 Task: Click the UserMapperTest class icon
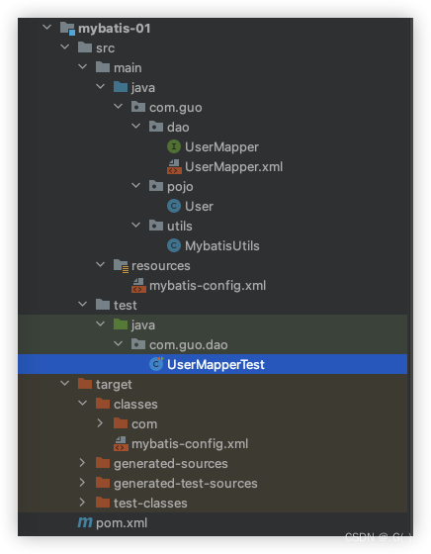[x=156, y=364]
